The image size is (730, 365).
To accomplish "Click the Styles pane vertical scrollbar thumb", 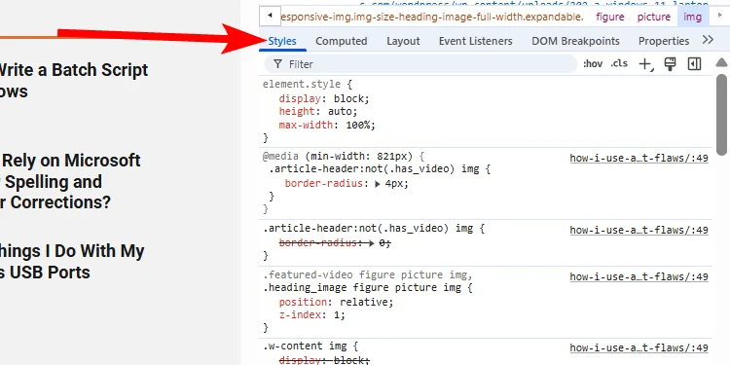I will coord(721,115).
